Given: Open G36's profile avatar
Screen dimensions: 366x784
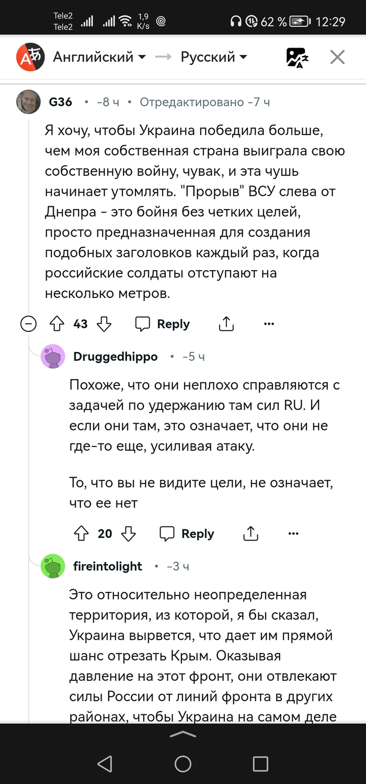Looking at the screenshot, I should point(29,102).
